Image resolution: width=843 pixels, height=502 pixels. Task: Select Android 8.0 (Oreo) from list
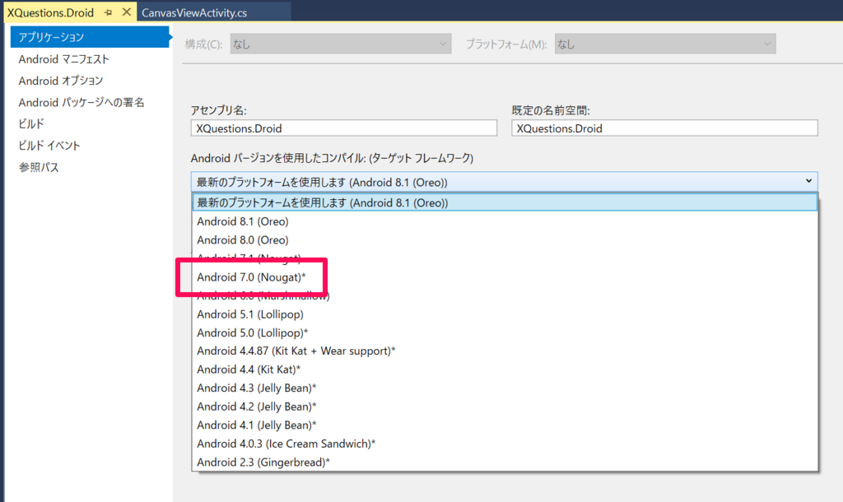pyautogui.click(x=505, y=239)
